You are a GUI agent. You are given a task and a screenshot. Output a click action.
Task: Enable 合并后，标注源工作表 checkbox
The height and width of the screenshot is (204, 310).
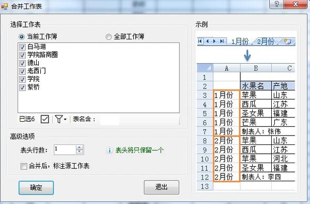click(24, 166)
